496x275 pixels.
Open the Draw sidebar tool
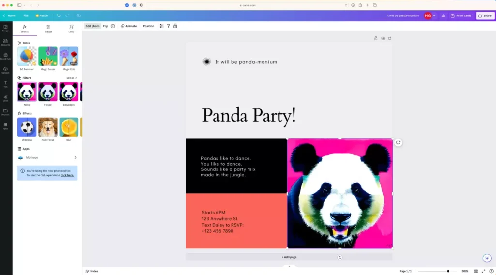tap(5, 98)
